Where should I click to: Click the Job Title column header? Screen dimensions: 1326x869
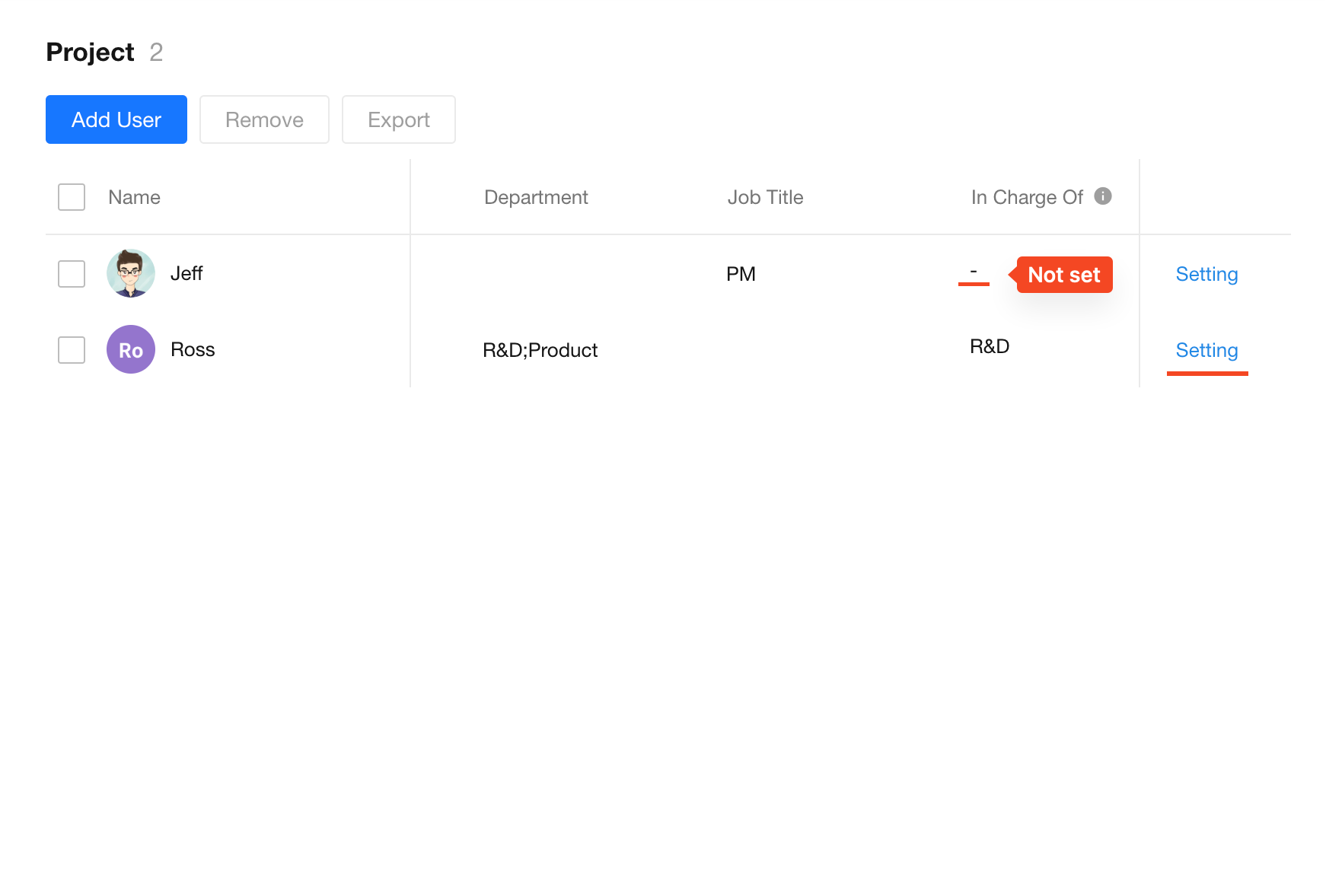765,197
